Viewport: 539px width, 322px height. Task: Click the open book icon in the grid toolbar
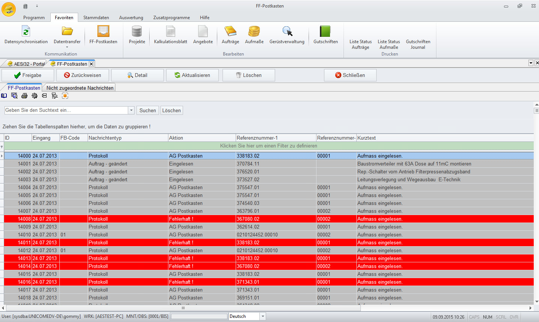point(4,96)
